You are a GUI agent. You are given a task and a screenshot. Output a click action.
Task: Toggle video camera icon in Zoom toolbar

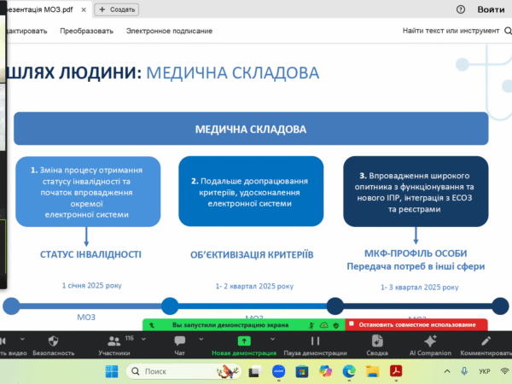[3, 341]
